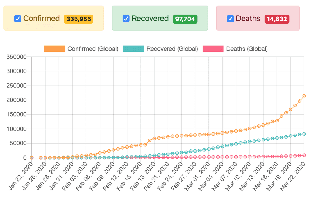Screen dimensions: 311x200
Task: Select the last Confirmed data point on Mar 22
Action: pos(304,96)
